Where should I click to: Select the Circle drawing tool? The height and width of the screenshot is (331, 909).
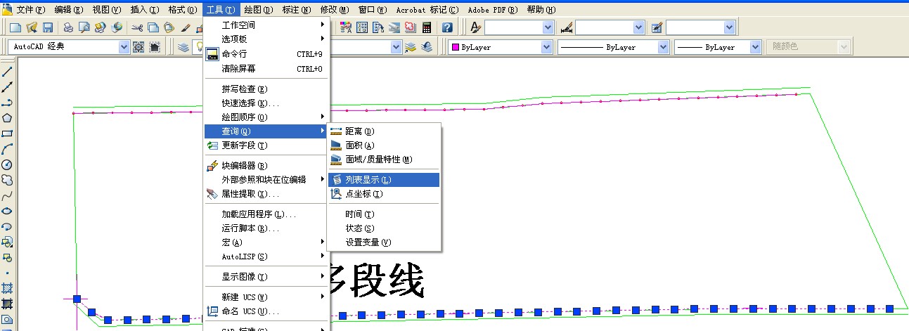[x=7, y=164]
